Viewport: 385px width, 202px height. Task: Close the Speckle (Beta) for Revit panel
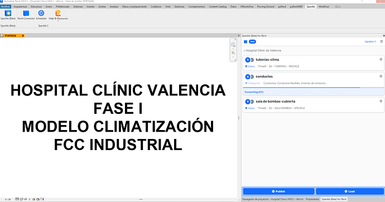(x=384, y=36)
